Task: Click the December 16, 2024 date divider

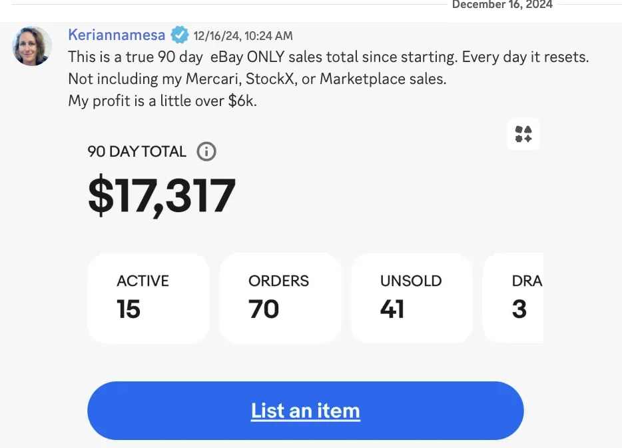Action: click(x=502, y=5)
